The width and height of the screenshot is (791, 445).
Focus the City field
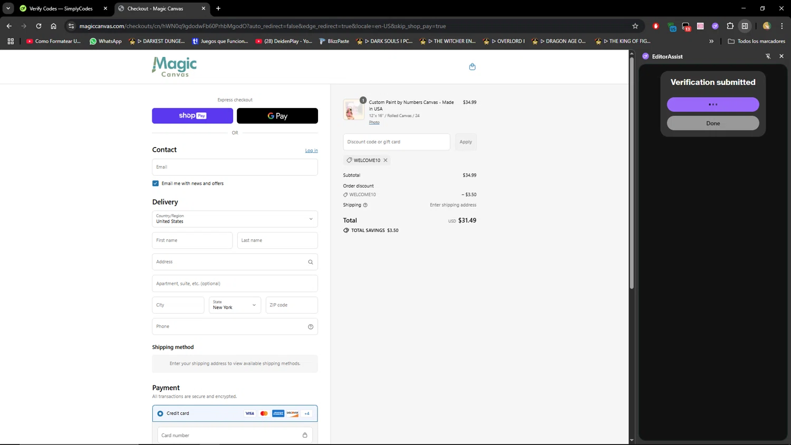point(178,305)
